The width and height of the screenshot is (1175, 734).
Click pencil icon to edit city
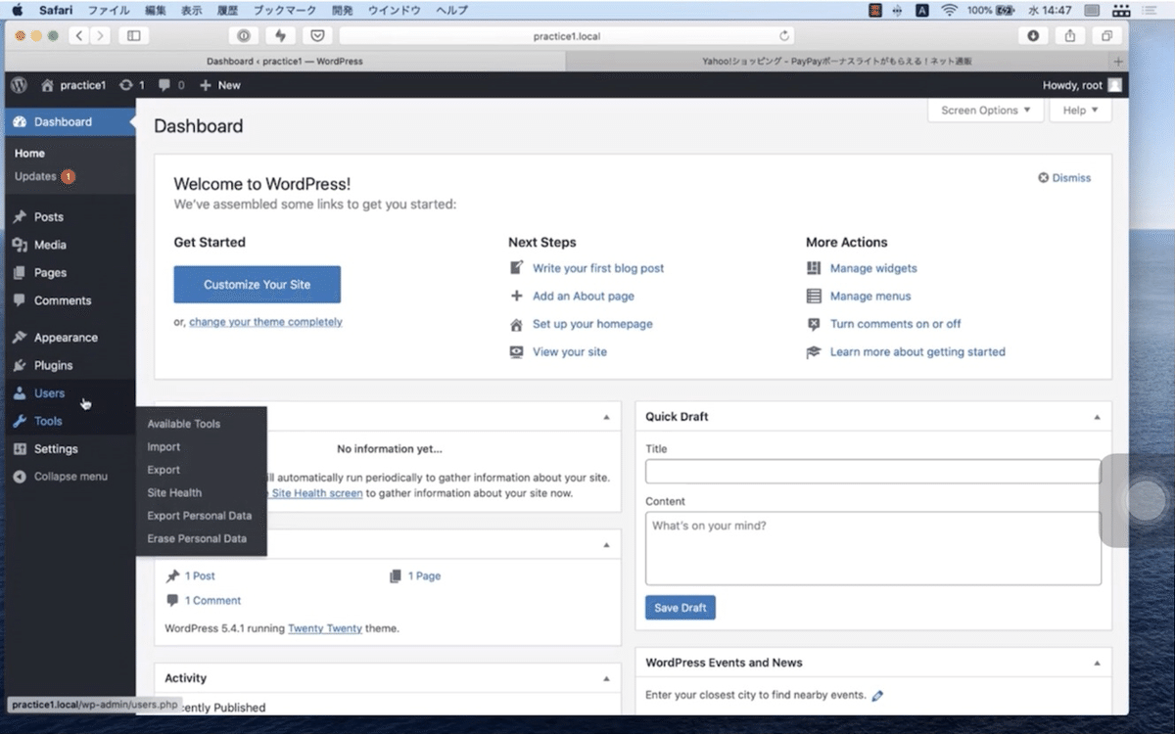pos(877,696)
